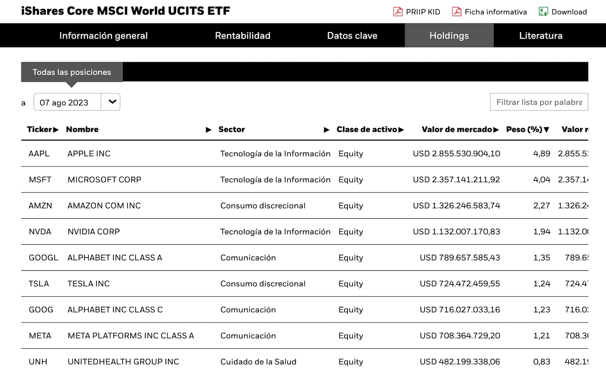This screenshot has height=374, width=606.
Task: Click the NVDA ticker cell
Action: (x=40, y=231)
